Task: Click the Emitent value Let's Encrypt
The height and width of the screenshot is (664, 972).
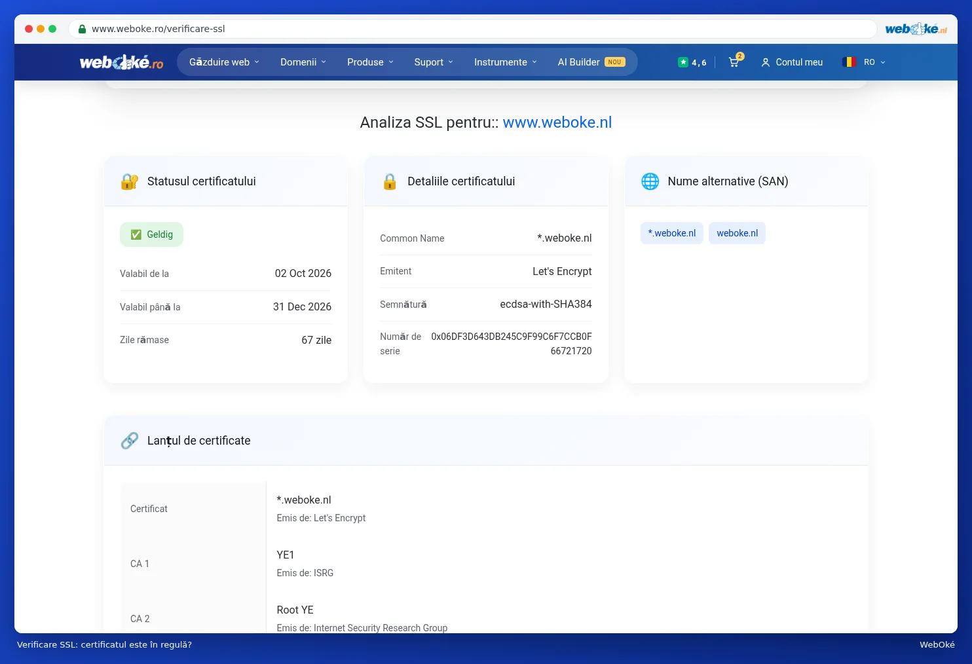Action: coord(562,271)
